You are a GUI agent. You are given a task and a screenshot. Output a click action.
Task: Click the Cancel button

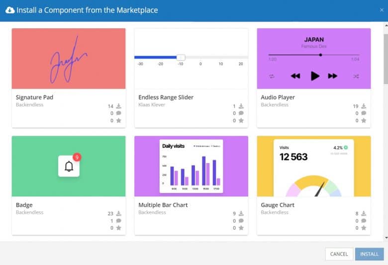tap(339, 254)
